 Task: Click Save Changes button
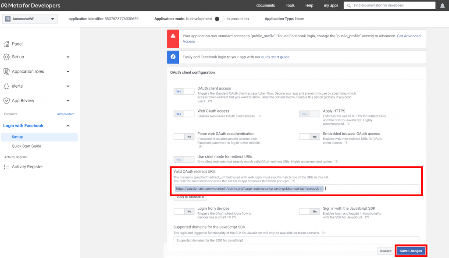(x=411, y=251)
